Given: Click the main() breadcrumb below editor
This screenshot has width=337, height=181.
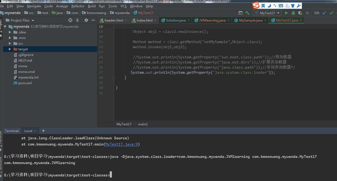Looking at the screenshot, I should coord(143,124).
